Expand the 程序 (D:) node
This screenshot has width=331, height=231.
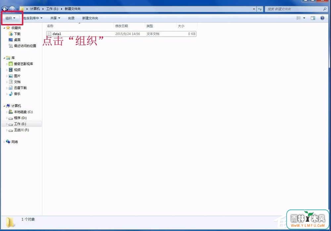click(7, 118)
